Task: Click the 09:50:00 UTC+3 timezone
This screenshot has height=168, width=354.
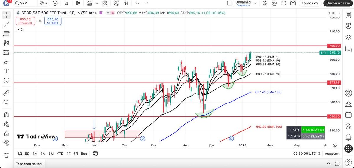Action: [307, 154]
